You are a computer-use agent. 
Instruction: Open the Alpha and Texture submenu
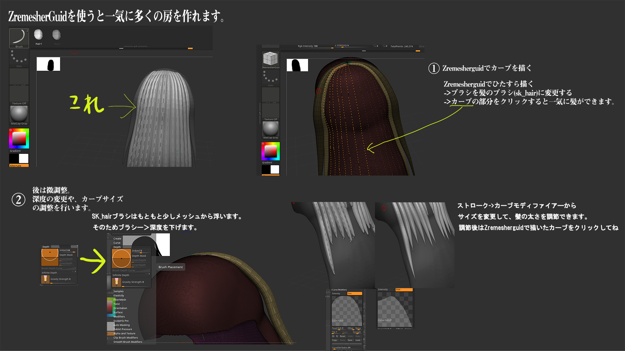124,333
